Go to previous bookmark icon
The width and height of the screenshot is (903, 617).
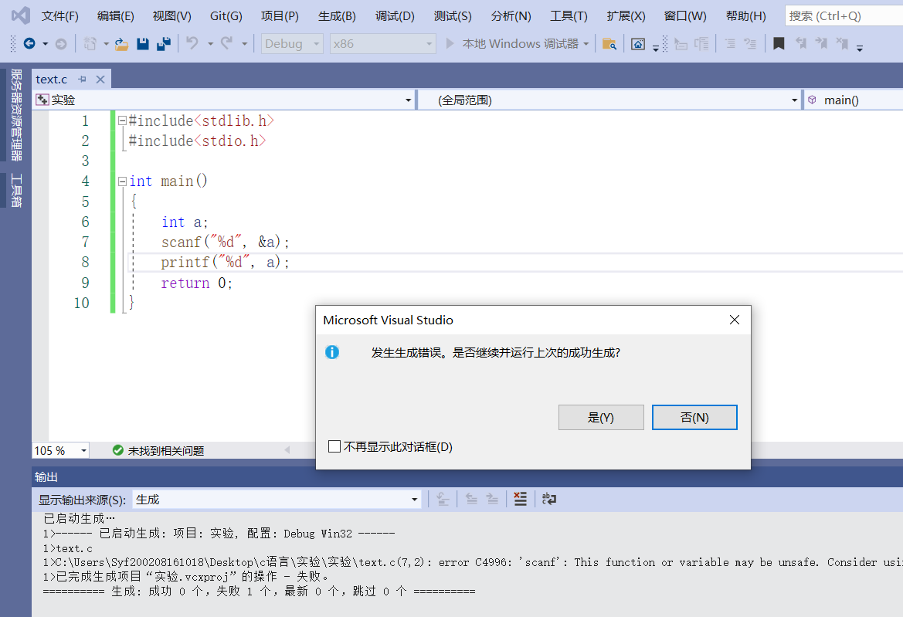[x=800, y=44]
